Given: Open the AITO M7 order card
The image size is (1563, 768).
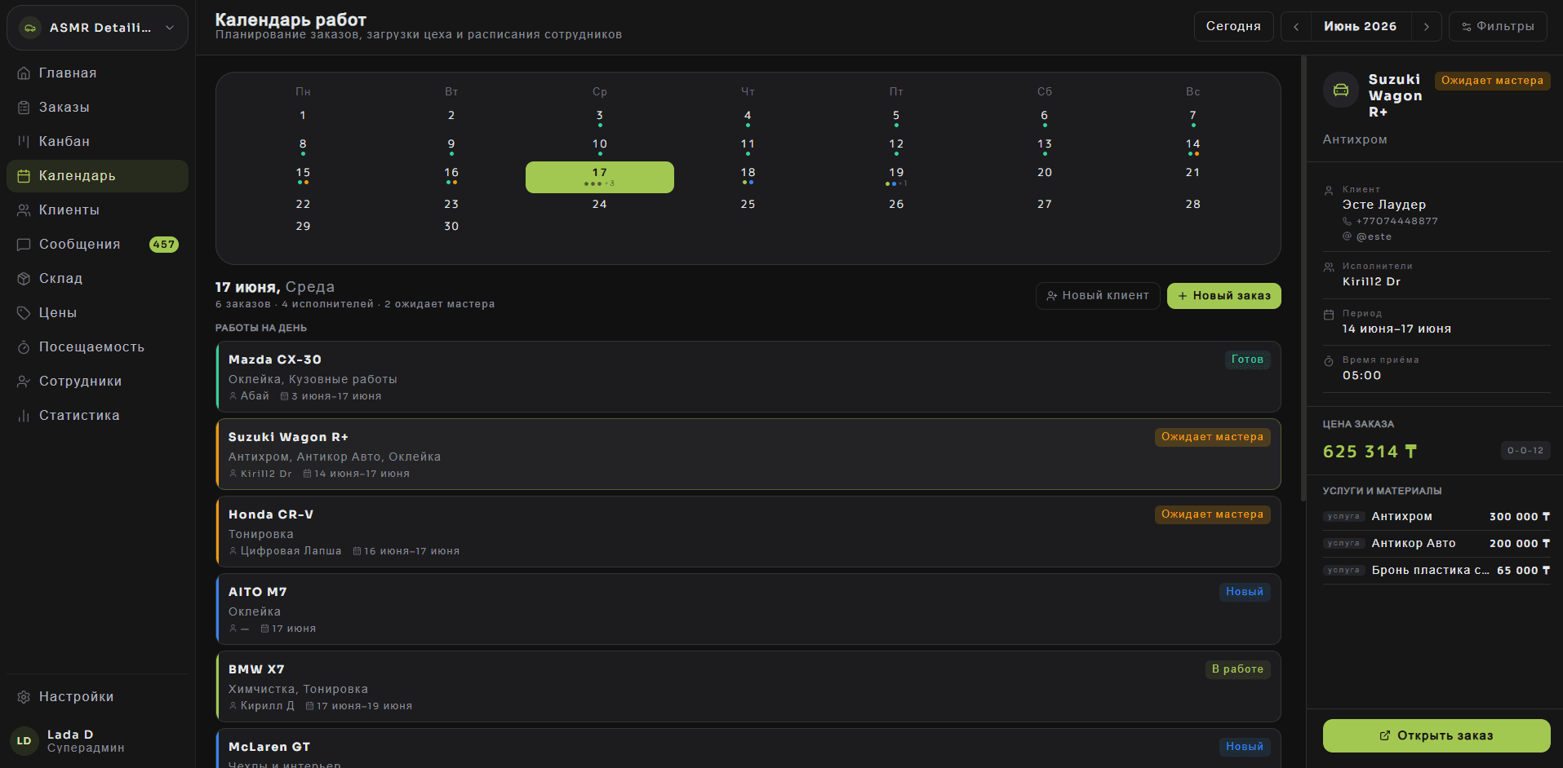Looking at the screenshot, I should point(748,609).
